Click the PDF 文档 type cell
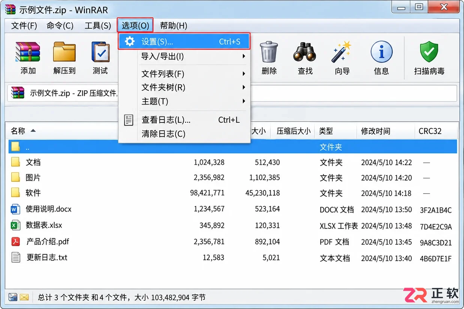Viewport: 464px width, 309px height. 334,242
